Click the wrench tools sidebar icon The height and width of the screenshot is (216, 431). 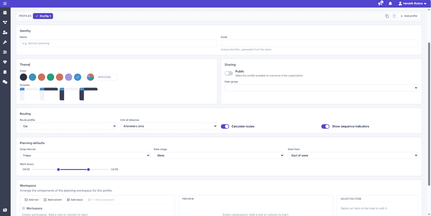(x=5, y=42)
